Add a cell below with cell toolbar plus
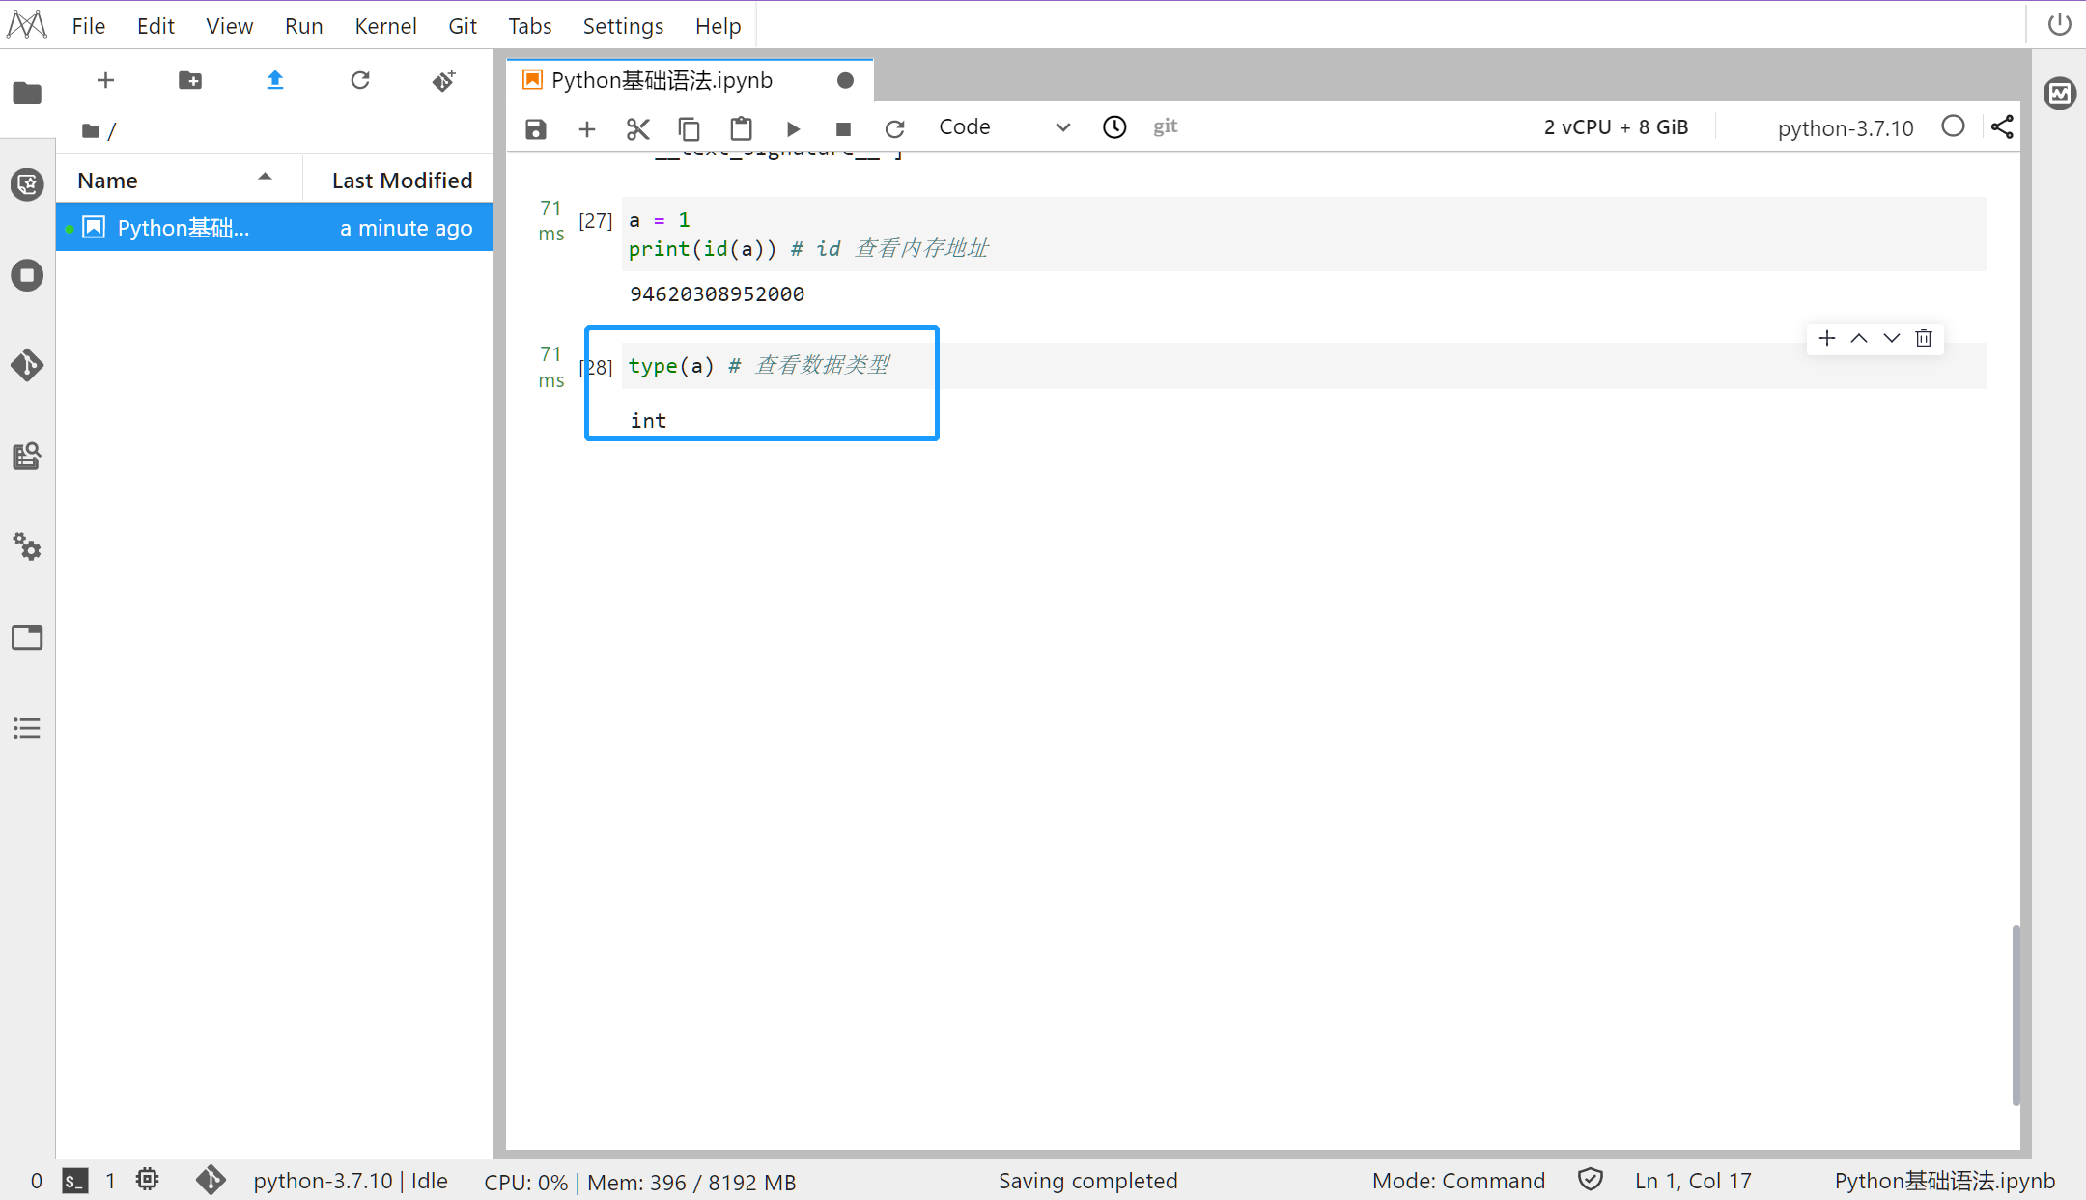 [1826, 338]
